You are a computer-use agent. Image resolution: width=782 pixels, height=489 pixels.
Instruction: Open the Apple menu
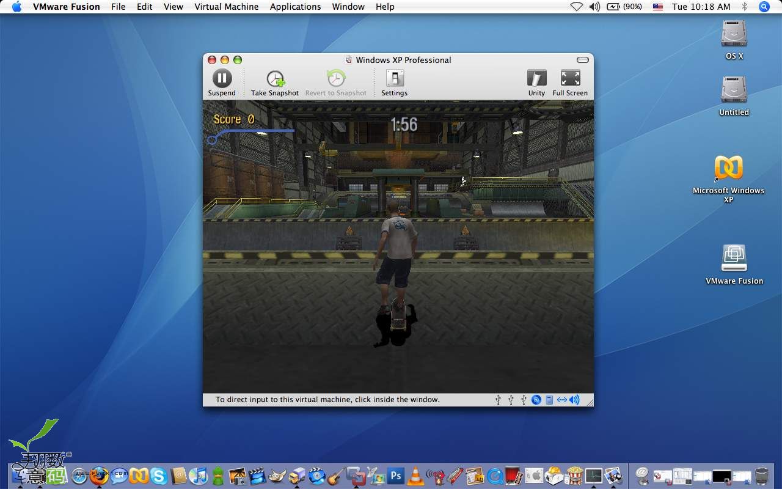[x=16, y=7]
